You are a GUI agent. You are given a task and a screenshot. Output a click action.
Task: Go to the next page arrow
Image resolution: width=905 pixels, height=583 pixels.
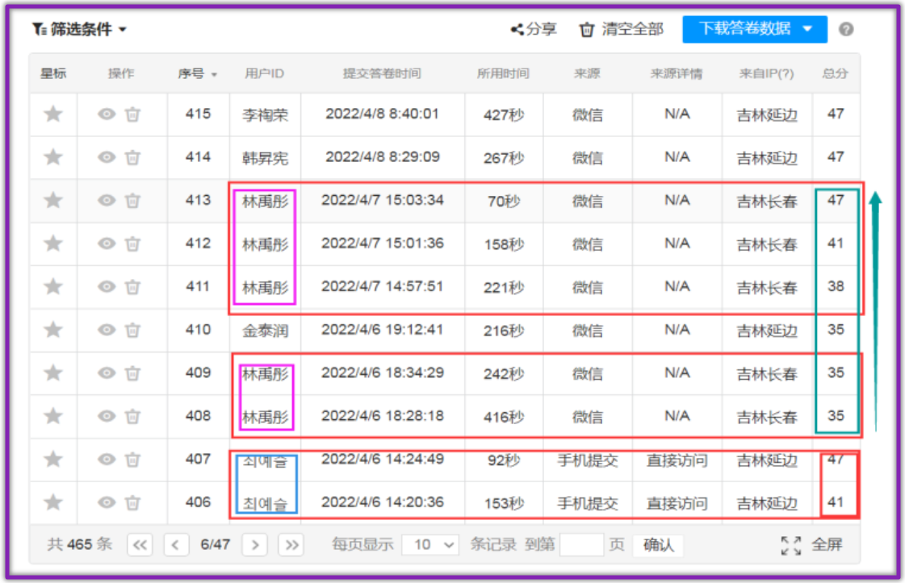tap(254, 545)
